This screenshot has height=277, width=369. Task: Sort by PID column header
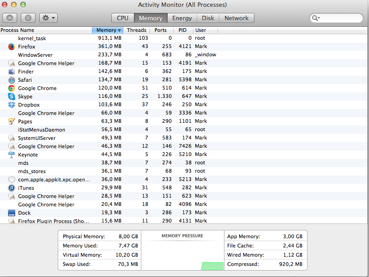click(182, 30)
